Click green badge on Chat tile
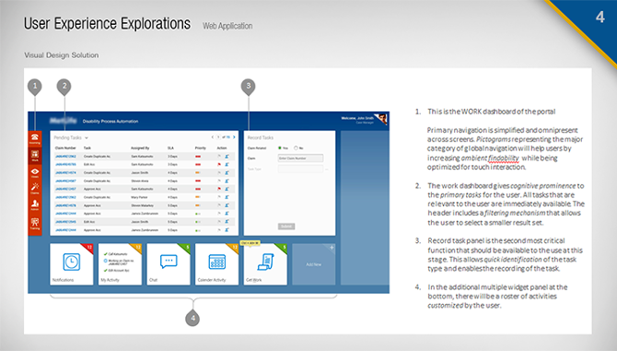This screenshot has height=351, width=617. click(x=187, y=247)
